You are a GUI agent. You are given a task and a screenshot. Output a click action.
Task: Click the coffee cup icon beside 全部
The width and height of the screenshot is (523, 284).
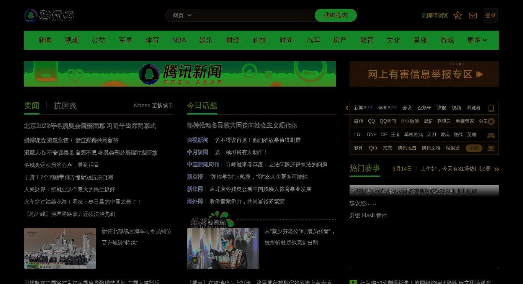point(491,148)
